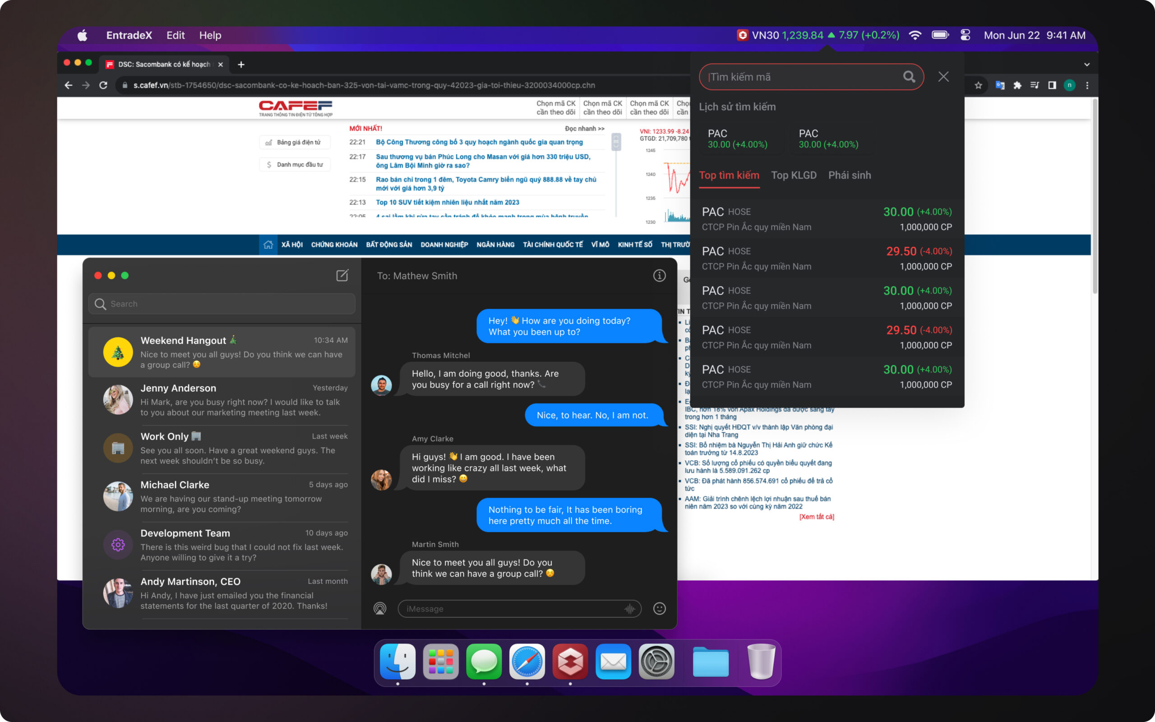1155x722 pixels.
Task: Click the search magnifier icon in EntradeX
Action: point(909,77)
